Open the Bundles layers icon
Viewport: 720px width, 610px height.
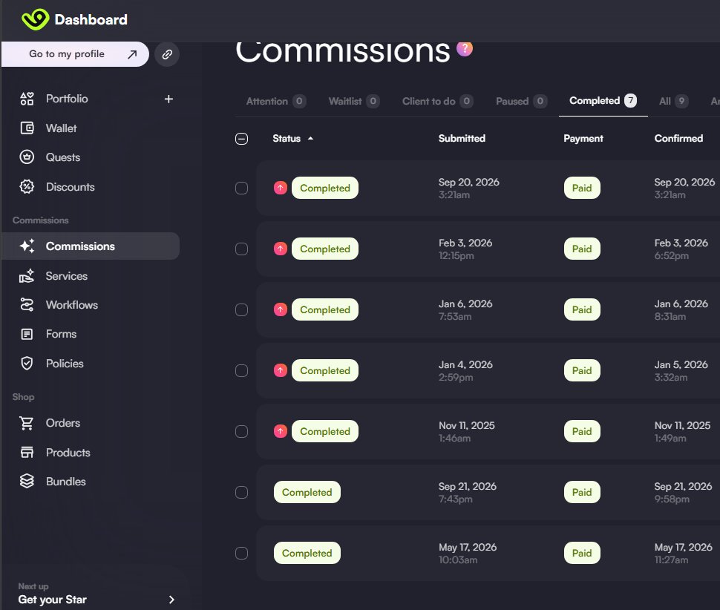click(27, 481)
